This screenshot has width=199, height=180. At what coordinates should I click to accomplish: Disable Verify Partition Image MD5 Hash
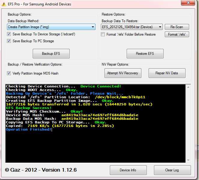9,73
